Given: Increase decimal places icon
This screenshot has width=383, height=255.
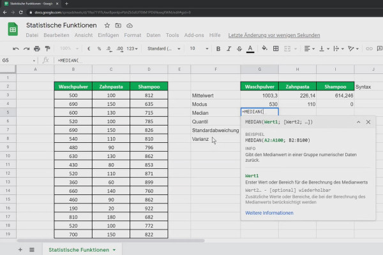Looking at the screenshot, I should (120, 49).
